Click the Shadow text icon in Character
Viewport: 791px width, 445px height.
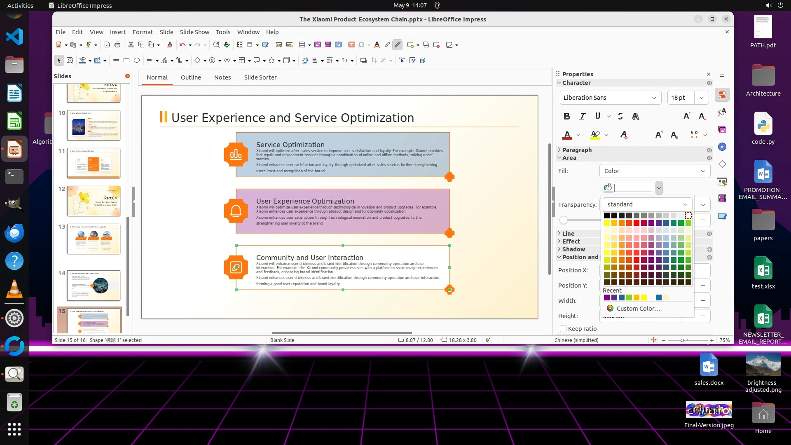pyautogui.click(x=636, y=116)
